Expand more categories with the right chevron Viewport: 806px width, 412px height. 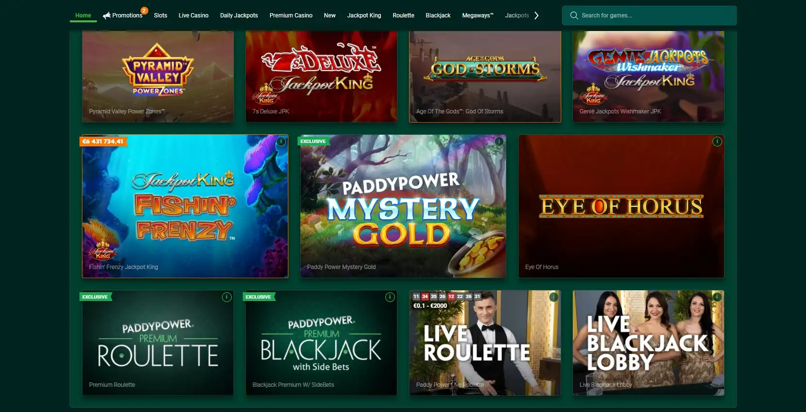(537, 16)
